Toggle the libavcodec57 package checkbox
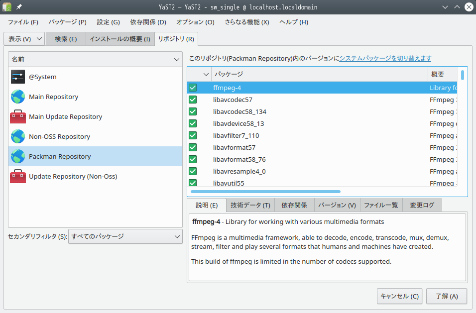This screenshot has height=313, width=476. click(193, 100)
